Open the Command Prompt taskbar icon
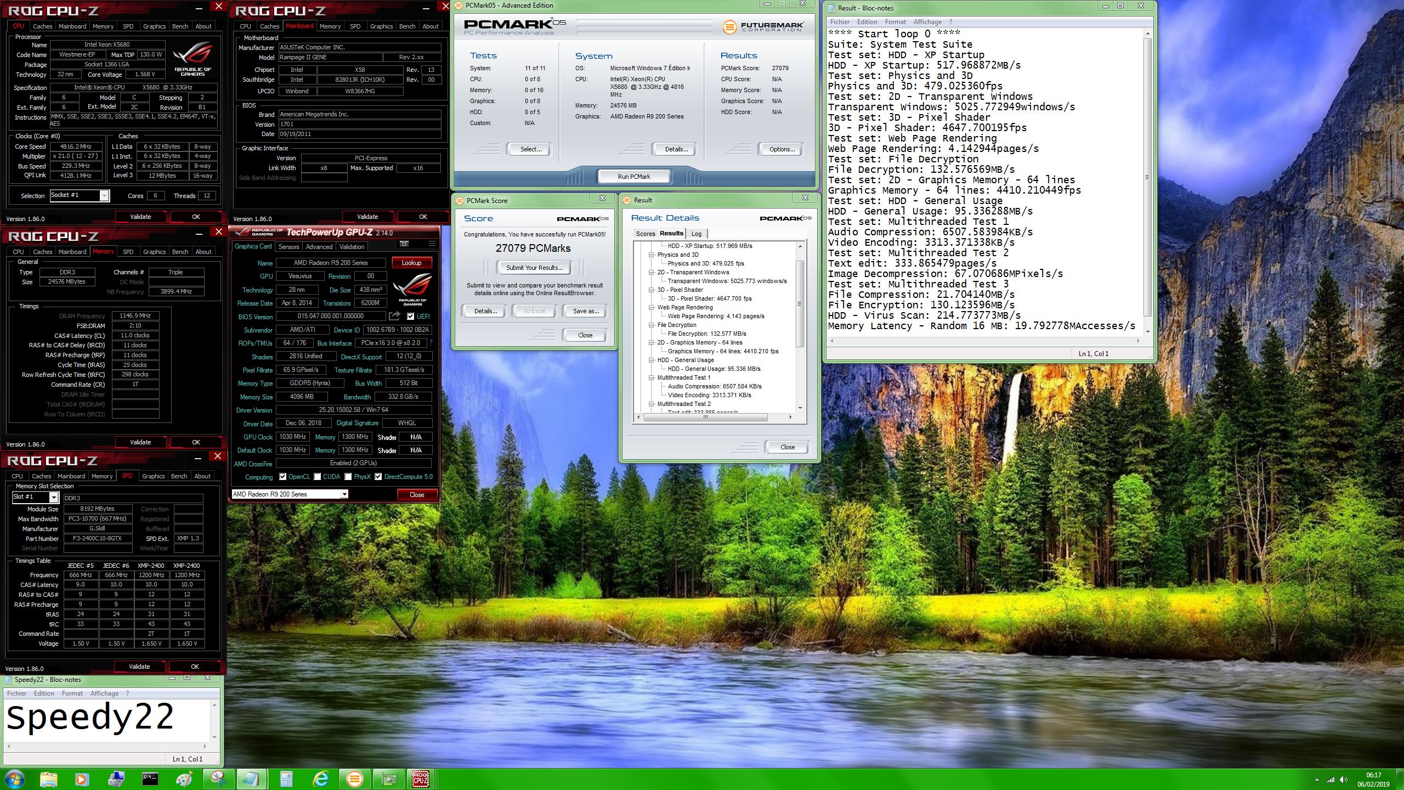Screen dimensions: 1404x790 click(150, 778)
